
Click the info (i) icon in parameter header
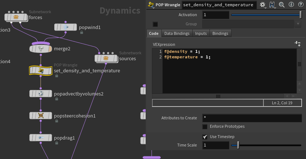point(291,4)
